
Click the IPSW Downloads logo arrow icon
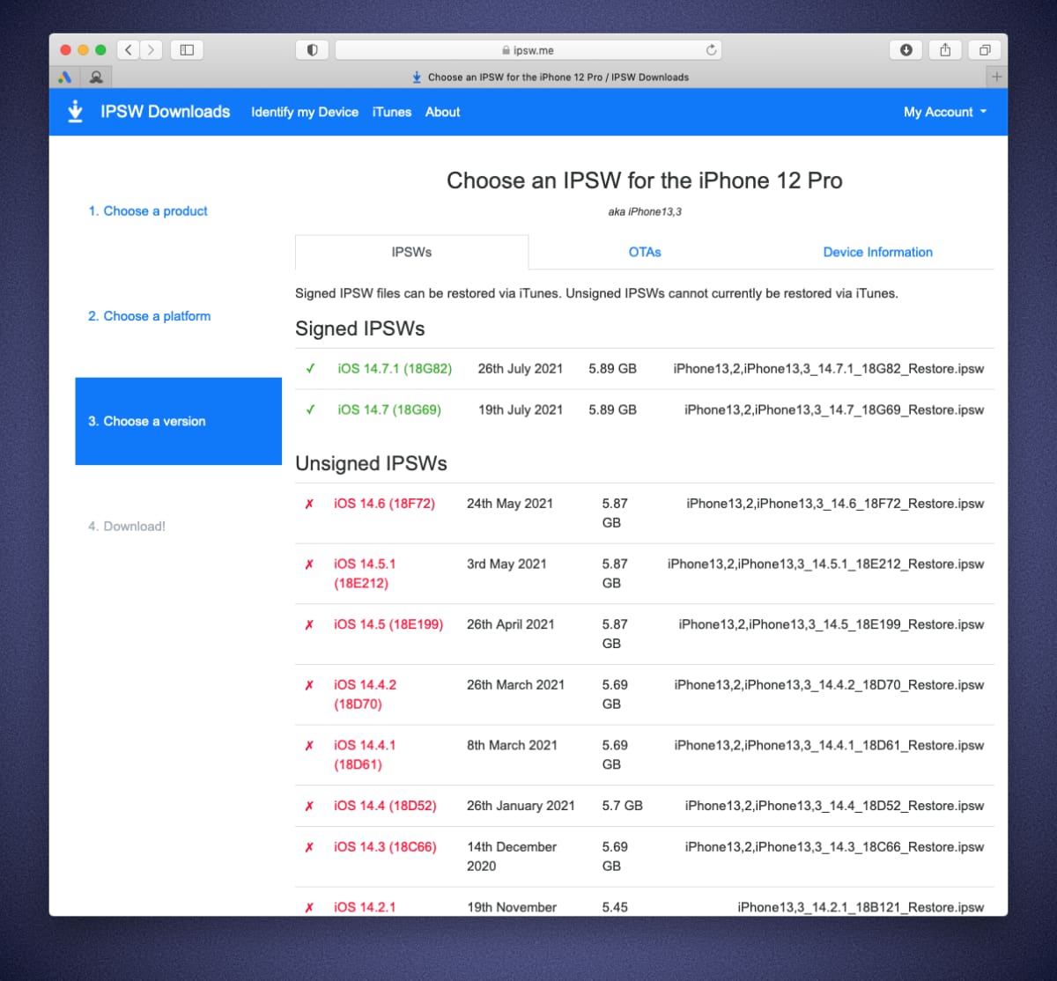[75, 111]
